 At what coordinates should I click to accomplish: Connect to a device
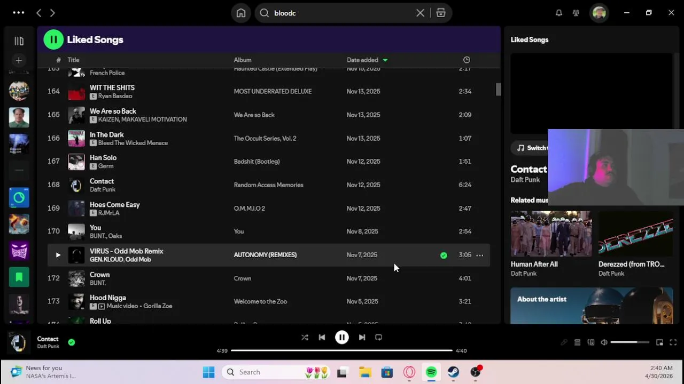click(x=591, y=342)
